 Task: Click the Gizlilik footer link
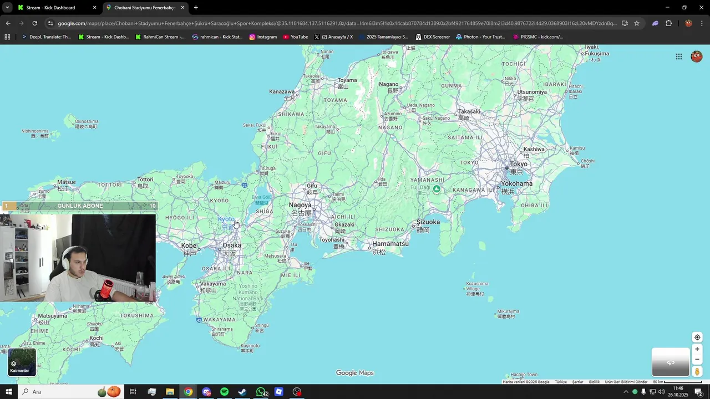594,382
